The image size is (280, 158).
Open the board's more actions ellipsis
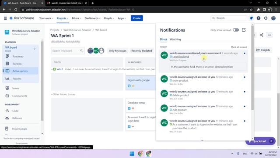click(x=269, y=35)
